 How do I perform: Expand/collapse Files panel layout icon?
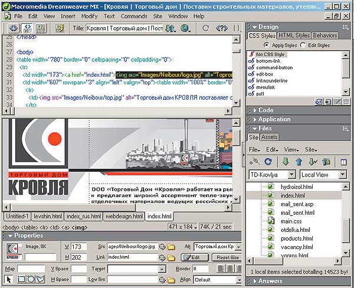click(x=343, y=162)
